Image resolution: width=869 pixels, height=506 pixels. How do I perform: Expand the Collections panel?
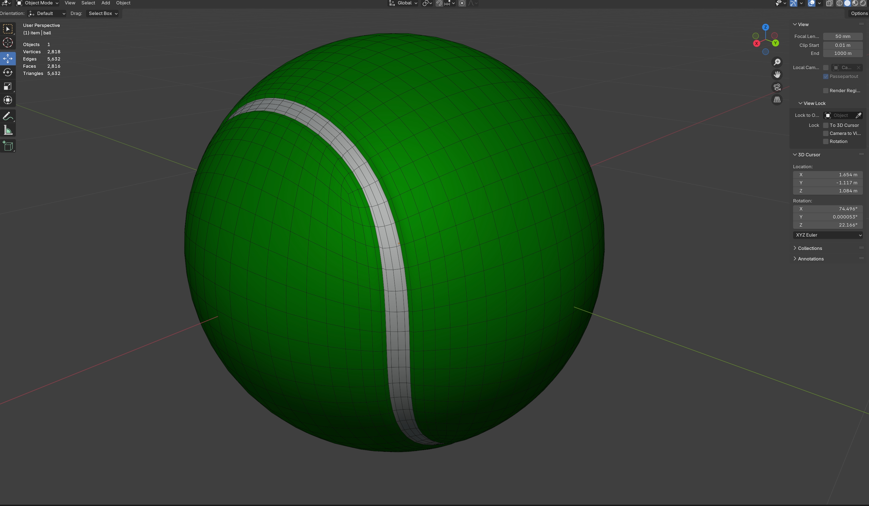[810, 248]
